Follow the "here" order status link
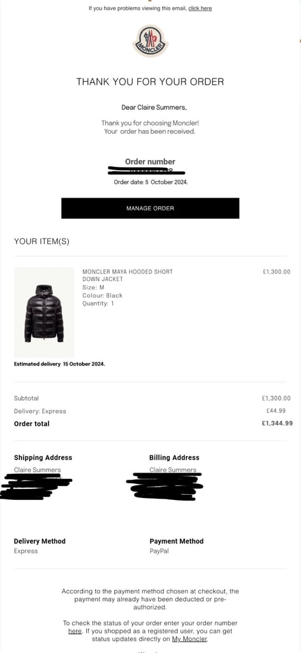The height and width of the screenshot is (653, 301). [x=75, y=631]
